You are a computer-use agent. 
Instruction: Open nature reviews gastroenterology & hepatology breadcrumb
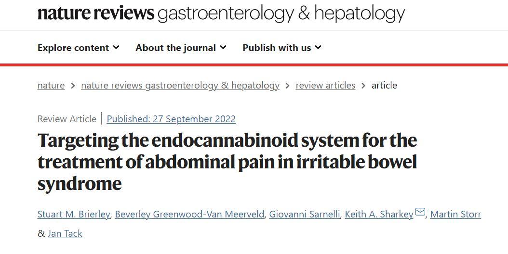(x=180, y=86)
